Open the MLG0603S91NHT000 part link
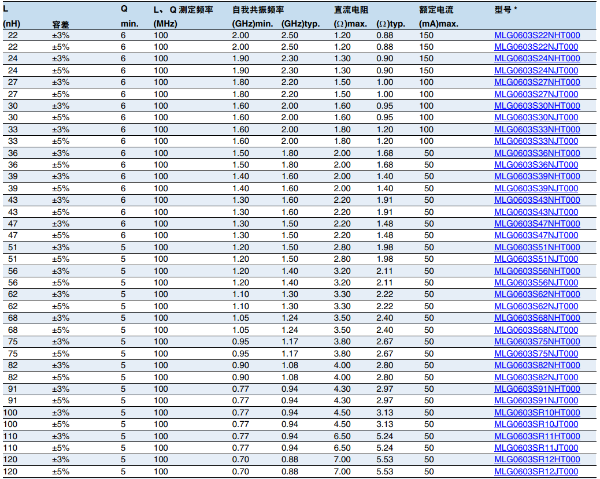The width and height of the screenshot is (600, 479). [x=537, y=389]
